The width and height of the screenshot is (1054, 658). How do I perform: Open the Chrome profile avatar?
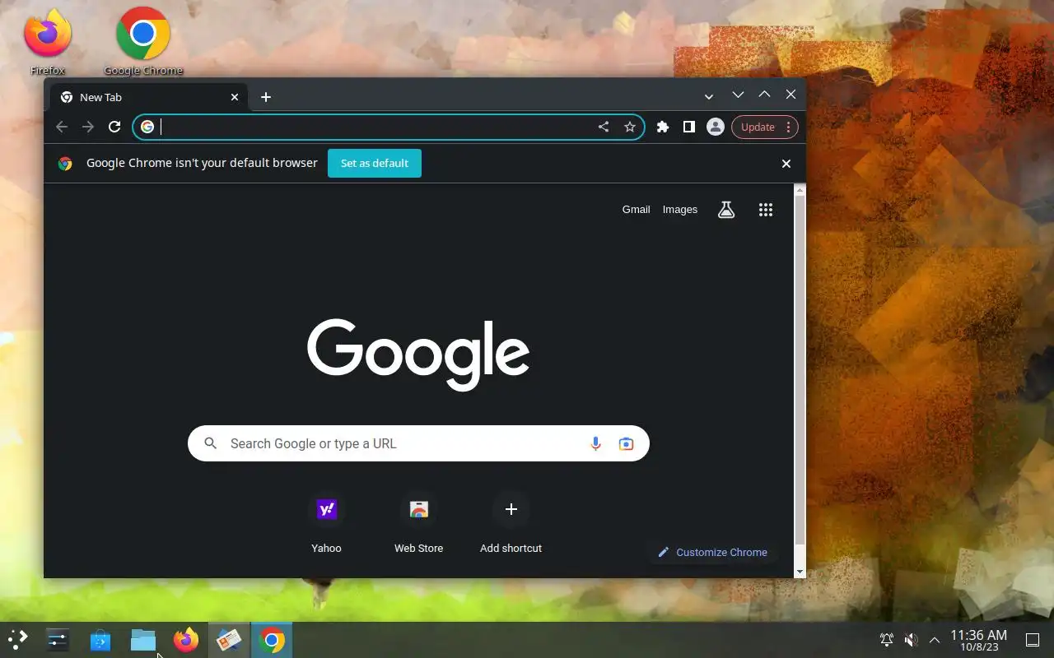click(716, 127)
